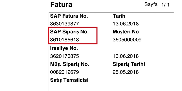Click invoice number 3630139877
The height and width of the screenshot is (91, 182).
pos(64,24)
